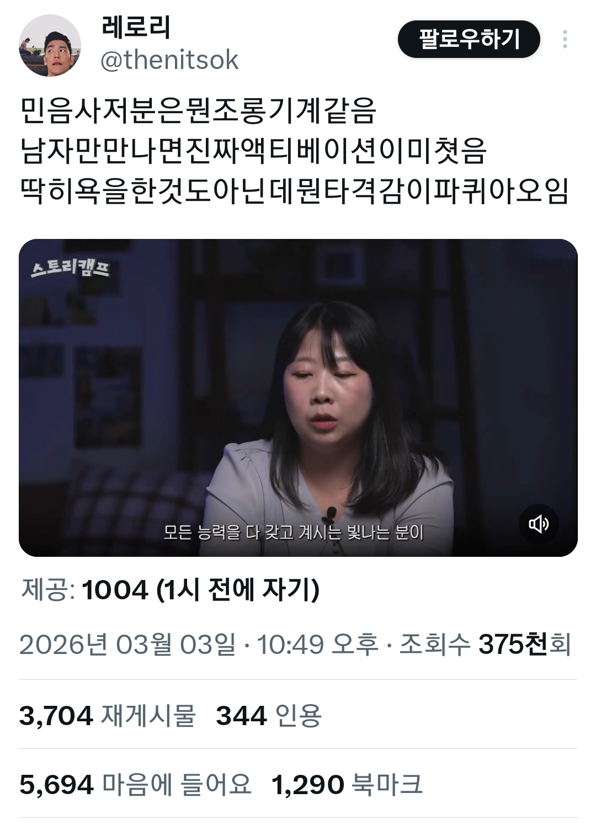The image size is (596, 830).
Task: Click the 조회수 375천회 view count
Action: pos(485,644)
